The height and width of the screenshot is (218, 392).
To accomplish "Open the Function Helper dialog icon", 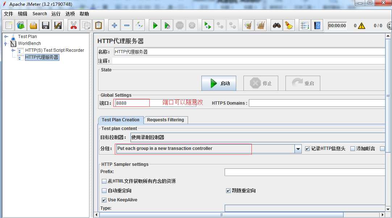I will (x=304, y=25).
